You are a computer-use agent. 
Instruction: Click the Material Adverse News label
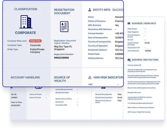[64, 99]
